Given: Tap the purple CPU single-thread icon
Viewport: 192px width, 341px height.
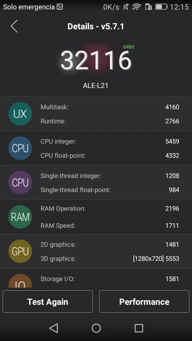Looking at the screenshot, I should click(x=20, y=182).
